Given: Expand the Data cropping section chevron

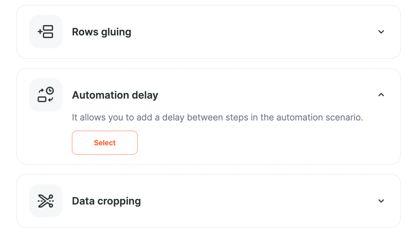Looking at the screenshot, I should click(x=381, y=201).
